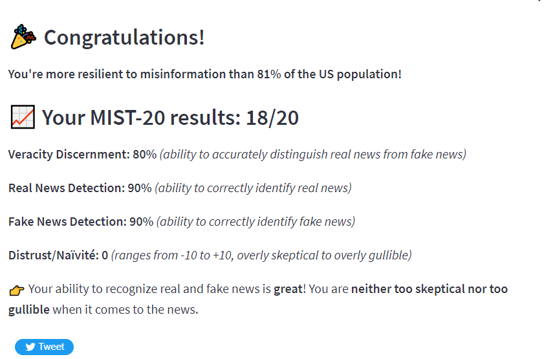Click the Veracity Discernment 80% value
544x359 pixels.
(x=145, y=155)
